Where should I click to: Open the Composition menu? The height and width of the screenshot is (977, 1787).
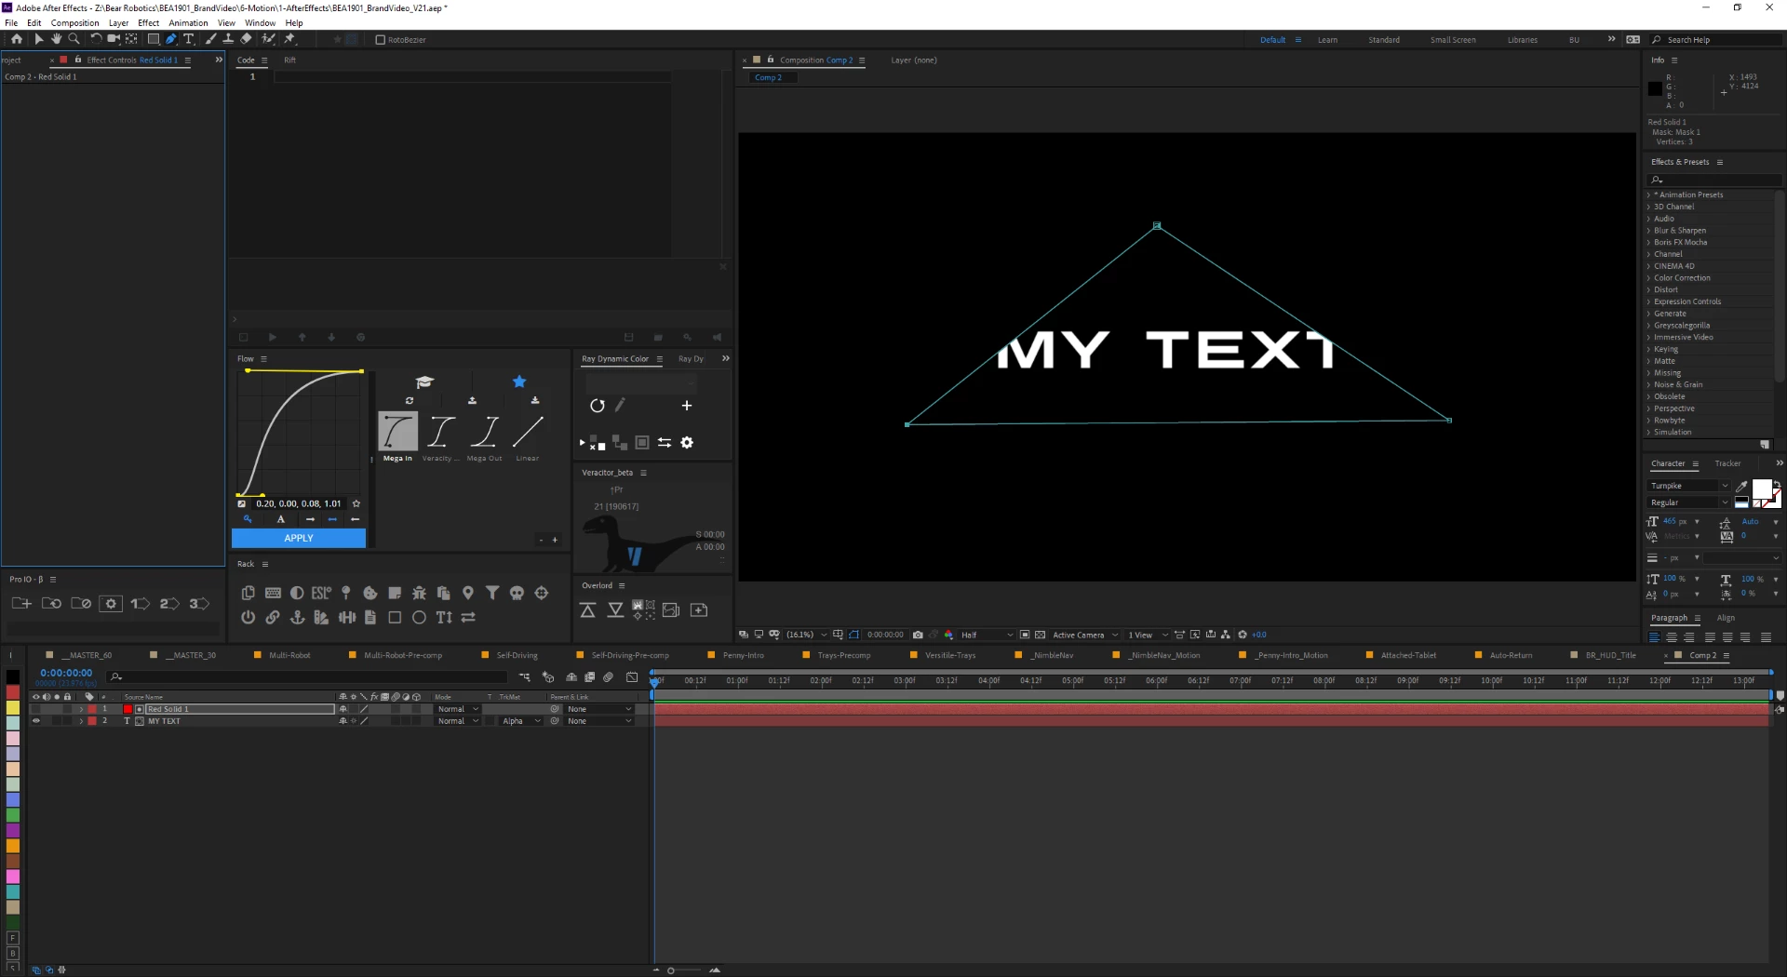(x=74, y=23)
